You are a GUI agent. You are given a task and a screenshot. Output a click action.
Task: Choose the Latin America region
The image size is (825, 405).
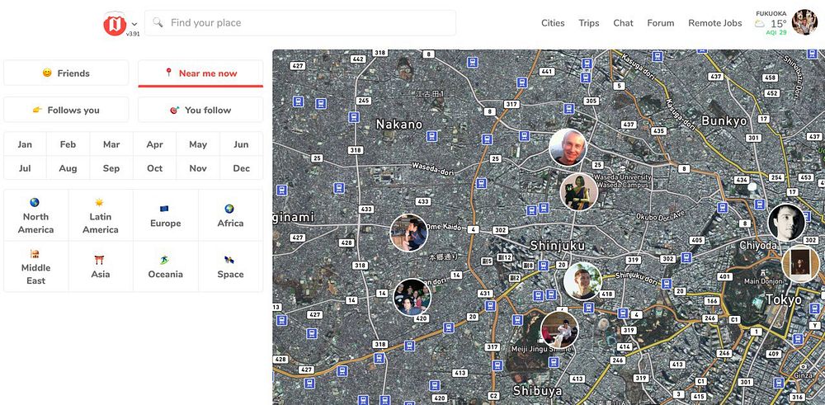[101, 215]
